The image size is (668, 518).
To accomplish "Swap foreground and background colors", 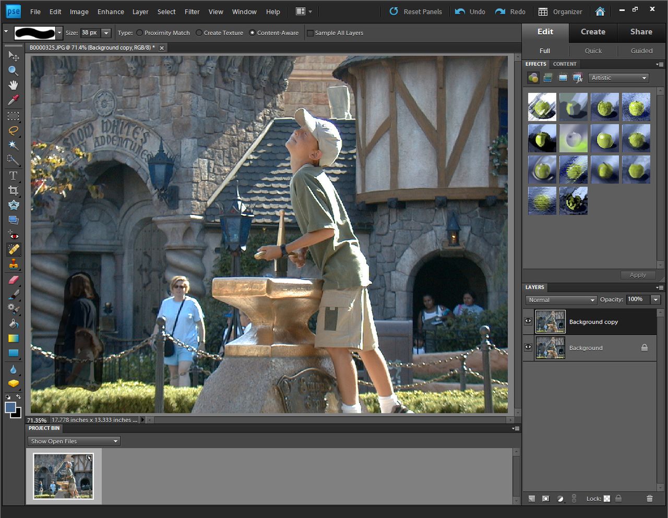I will (18, 397).
